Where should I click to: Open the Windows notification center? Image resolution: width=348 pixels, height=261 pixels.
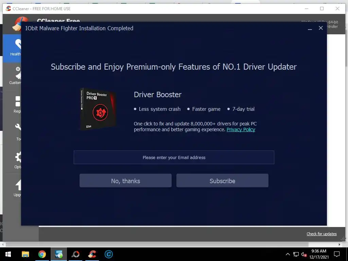coord(337,254)
